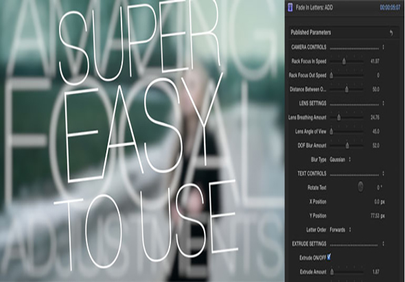The width and height of the screenshot is (405, 282).
Task: Click the Lens Angle of View slider handle
Action: point(332,132)
